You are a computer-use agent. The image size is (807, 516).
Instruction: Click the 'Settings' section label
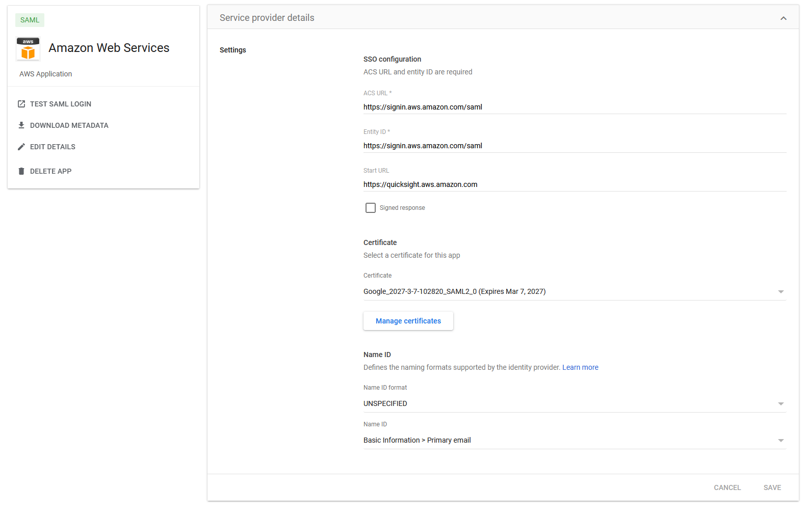tap(233, 50)
